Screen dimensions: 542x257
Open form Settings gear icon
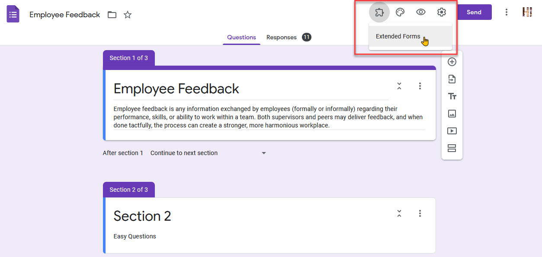click(442, 12)
